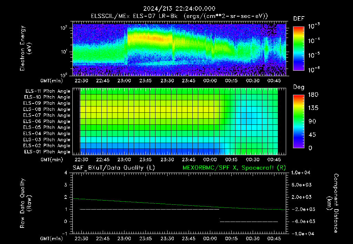The image size is (353, 244).
Task: Select the ELS-04 Pitch Angle row label
Action: click(x=47, y=133)
